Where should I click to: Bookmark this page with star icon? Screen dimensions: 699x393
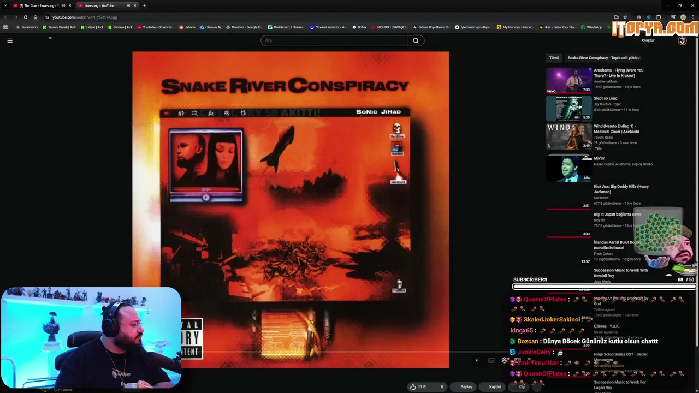point(625,17)
